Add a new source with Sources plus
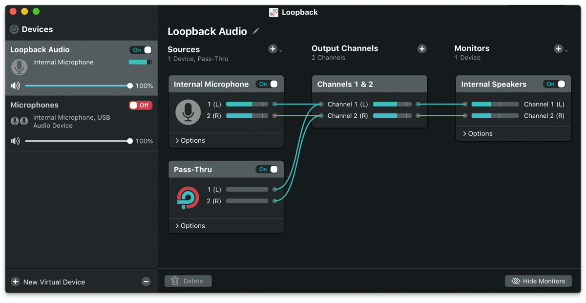The image size is (586, 303). (273, 49)
